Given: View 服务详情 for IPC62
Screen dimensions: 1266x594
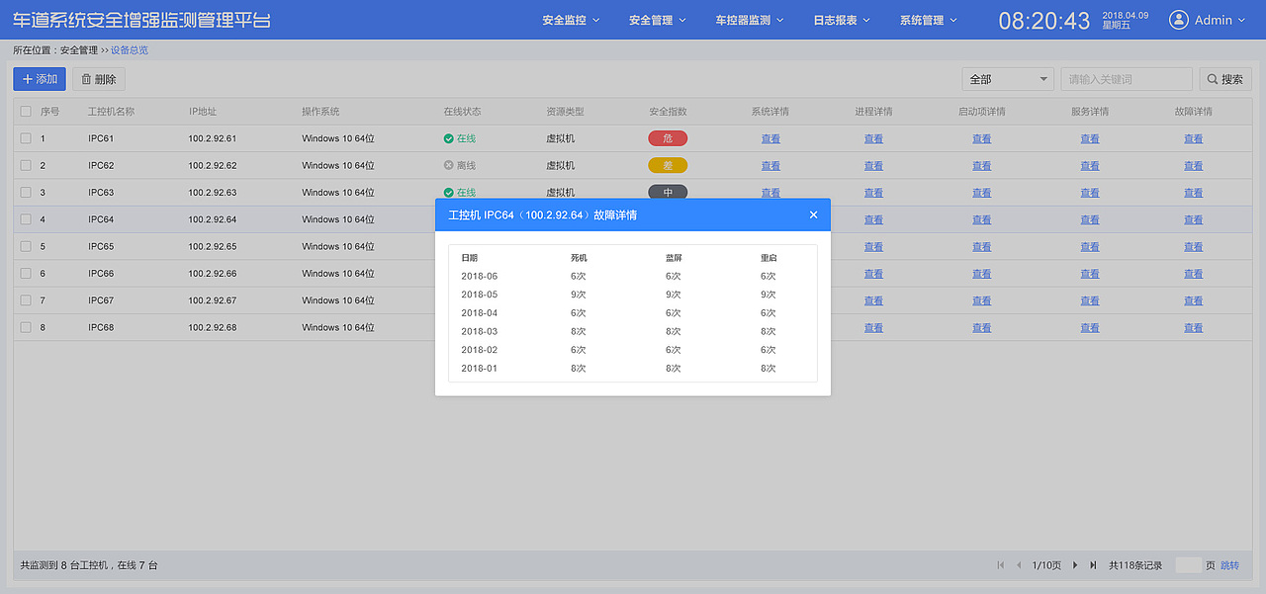Looking at the screenshot, I should [x=1089, y=165].
